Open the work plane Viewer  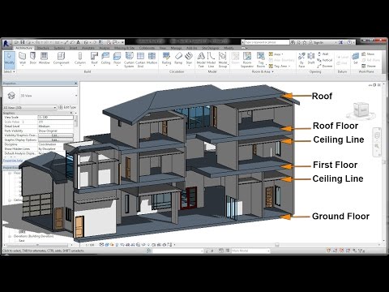tap(369, 66)
